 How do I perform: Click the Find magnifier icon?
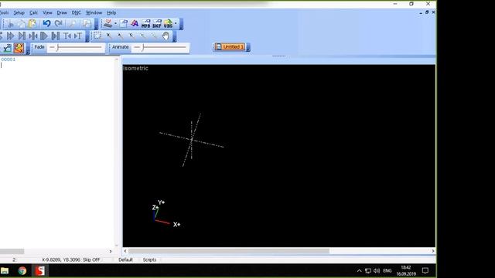(x=73, y=24)
